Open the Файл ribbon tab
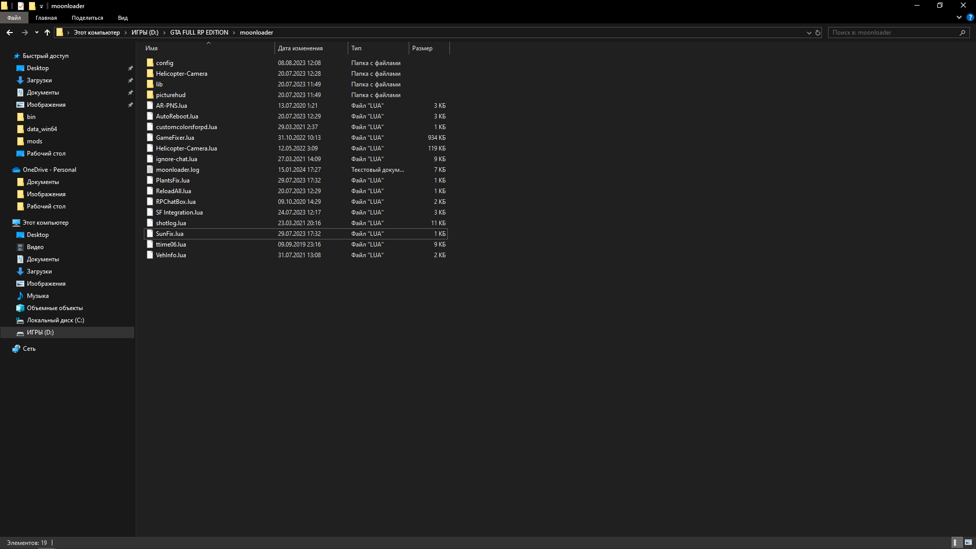The height and width of the screenshot is (549, 976). point(14,18)
